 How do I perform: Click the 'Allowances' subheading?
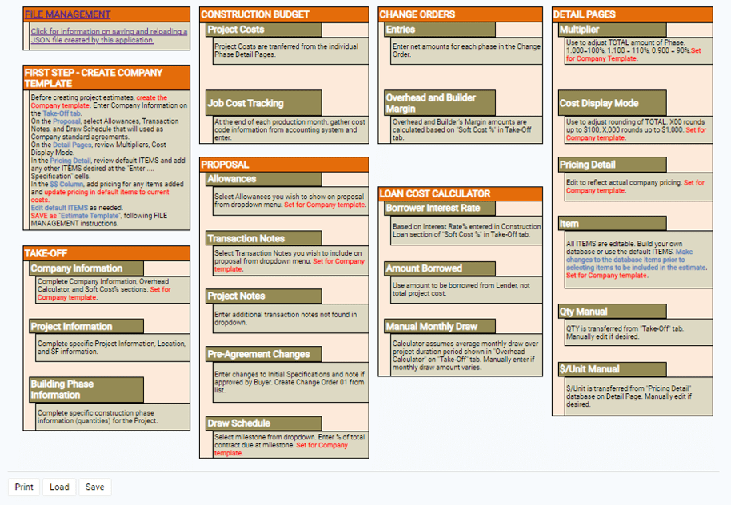264,179
